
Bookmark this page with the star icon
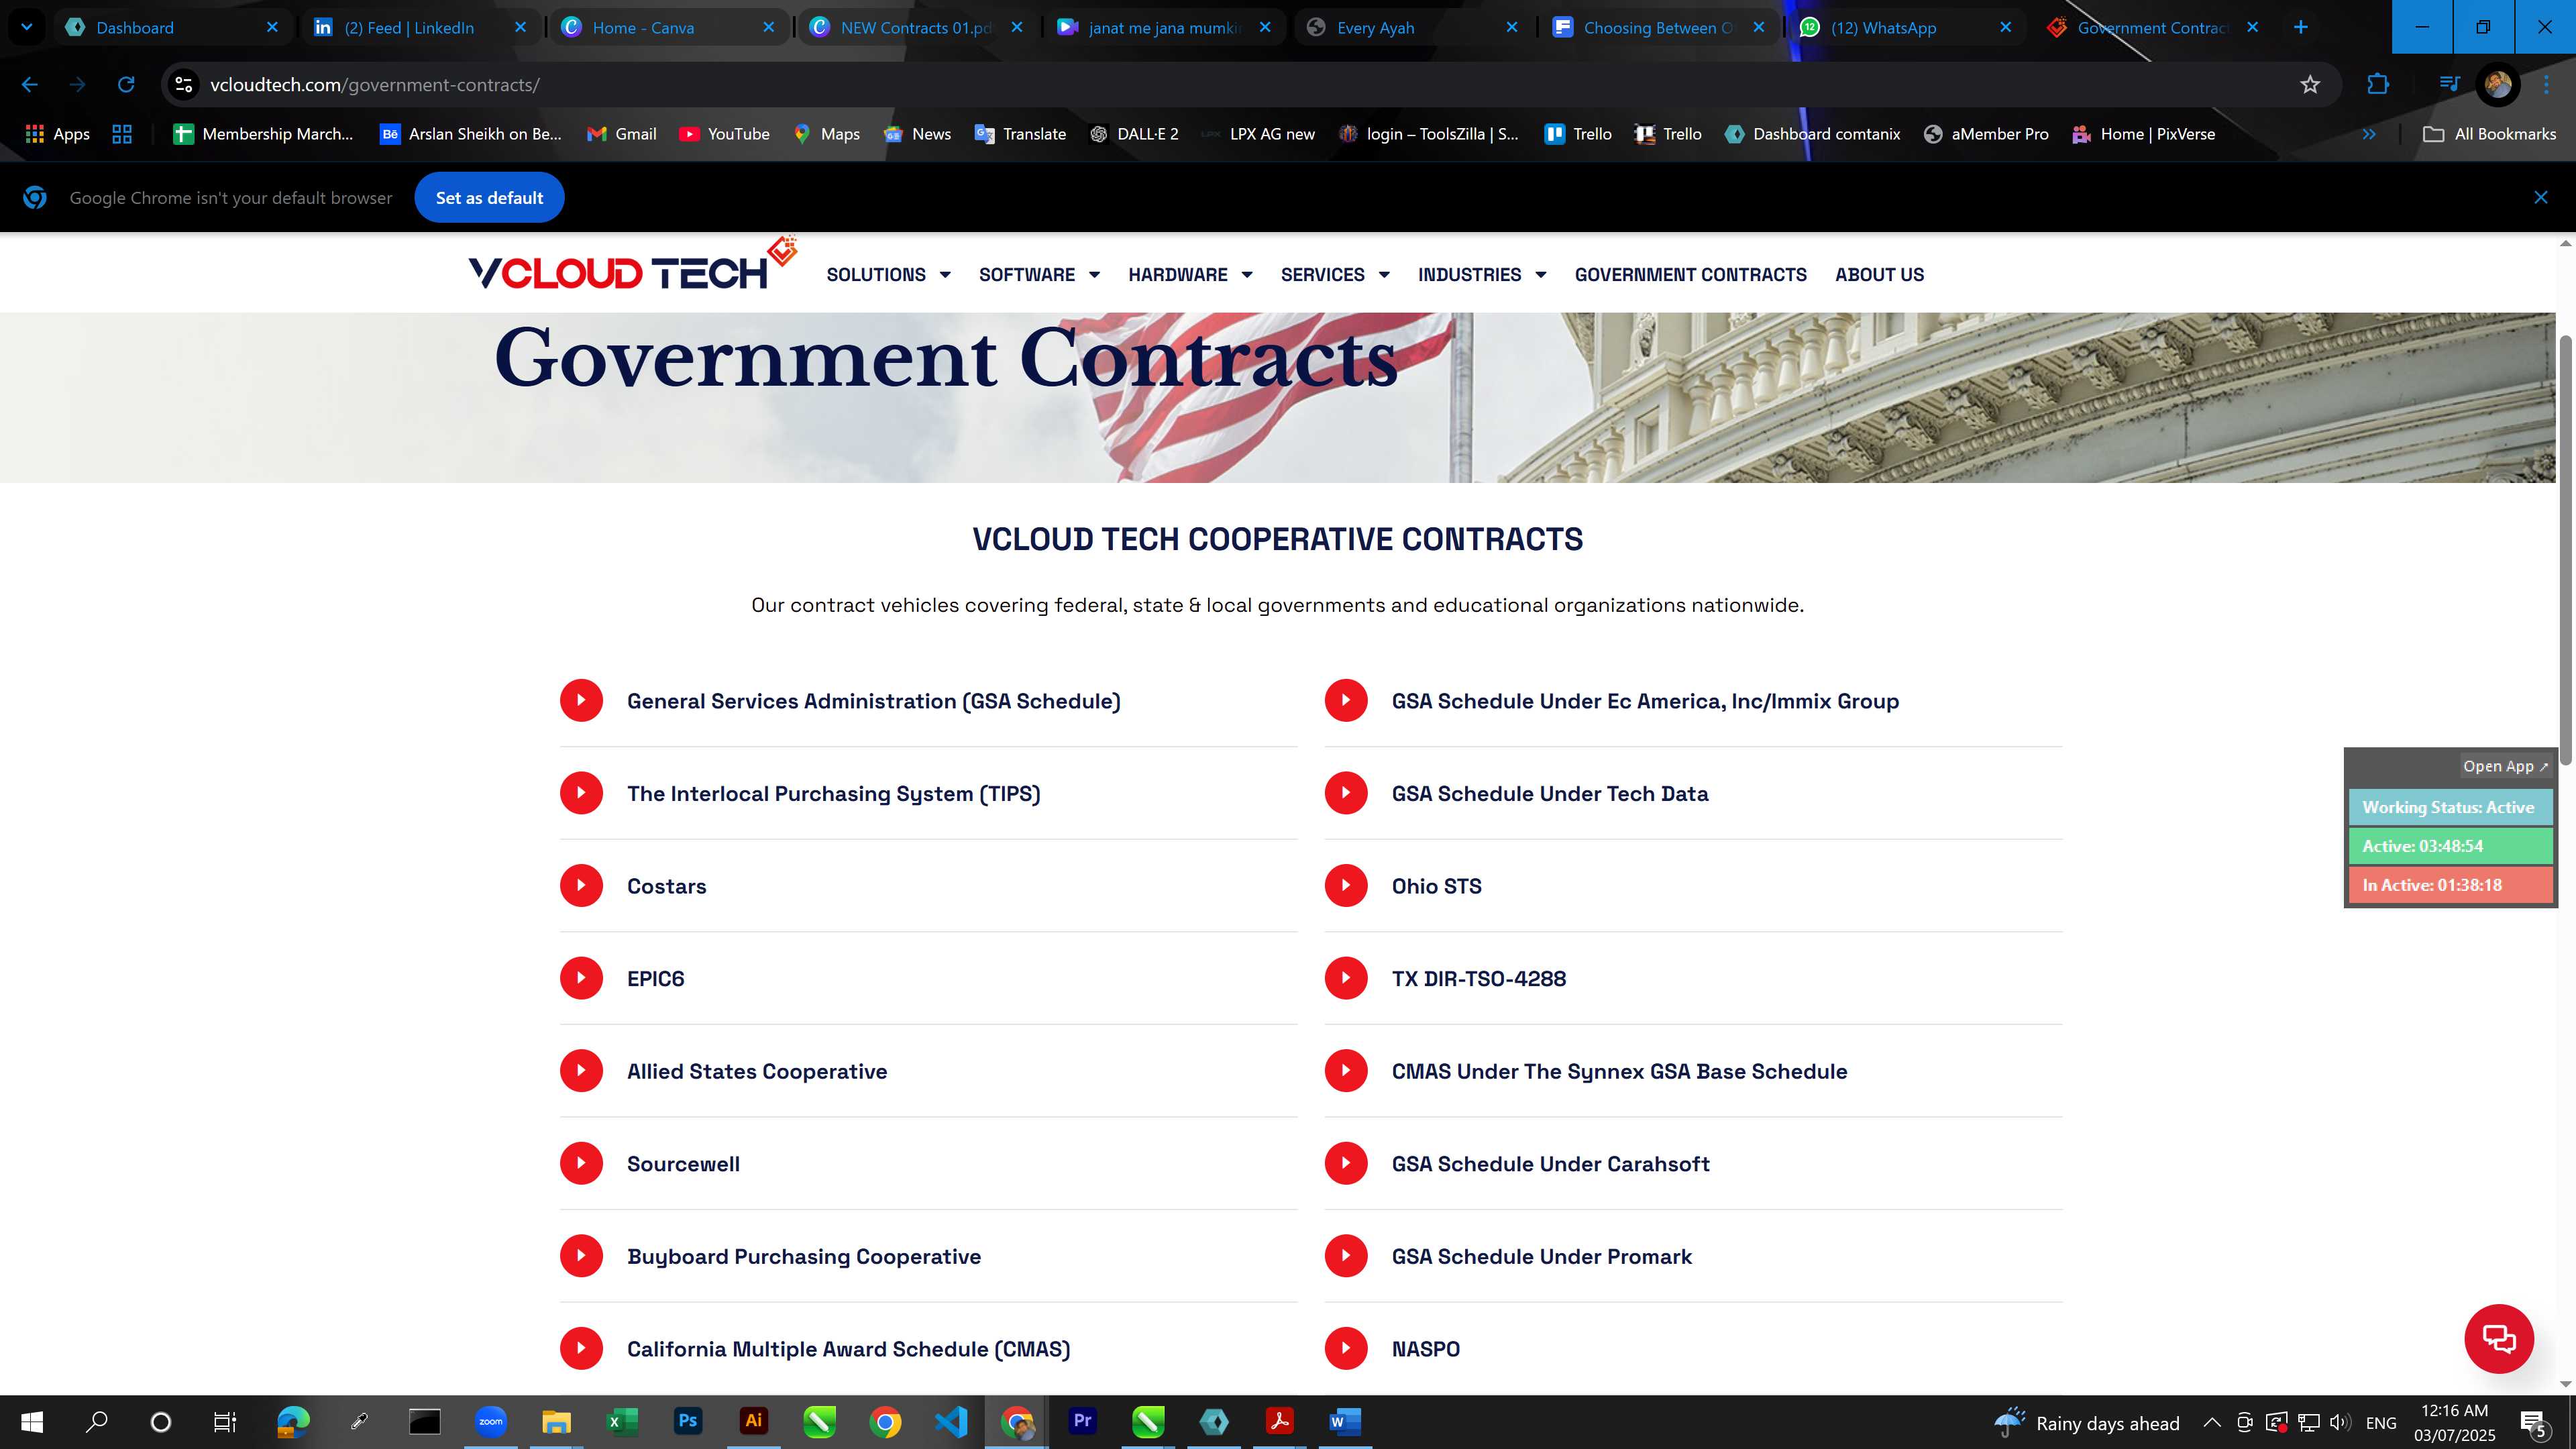pyautogui.click(x=2310, y=85)
